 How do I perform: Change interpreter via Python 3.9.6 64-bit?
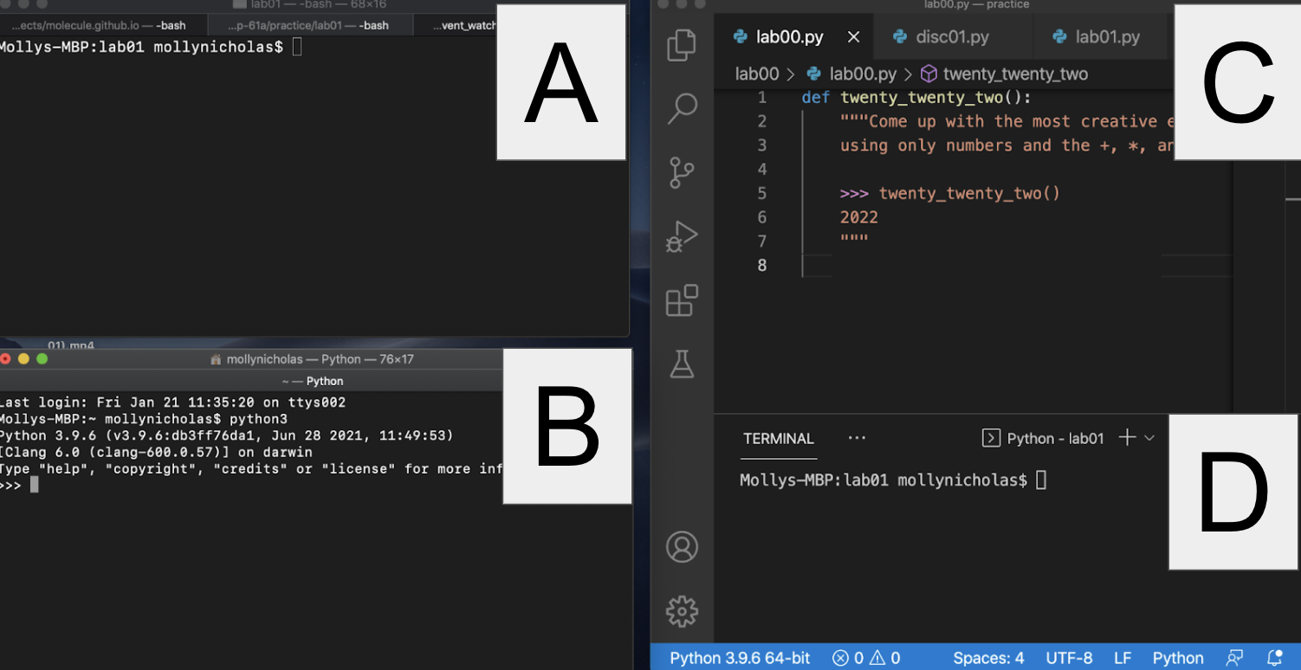(x=739, y=657)
